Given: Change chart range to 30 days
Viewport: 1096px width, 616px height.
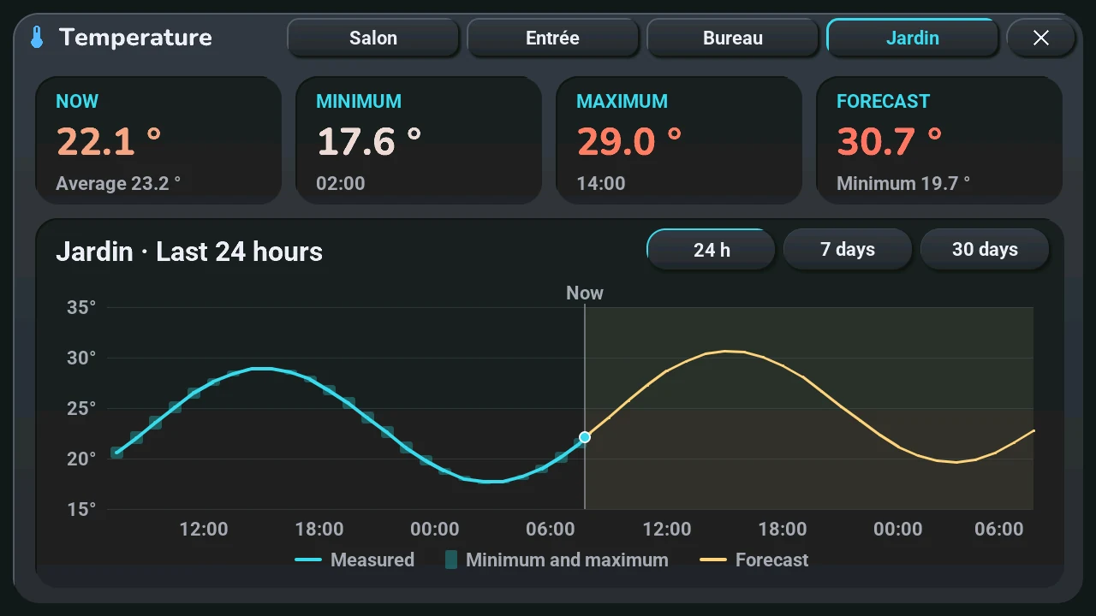Looking at the screenshot, I should [985, 250].
